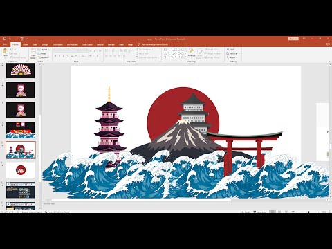Open the Section dropdown
This screenshot has height=249, width=332.
(x=43, y=57)
